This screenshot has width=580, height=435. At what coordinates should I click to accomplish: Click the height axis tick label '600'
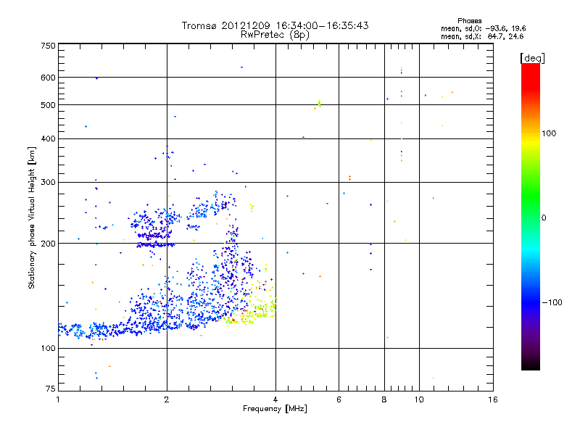tap(48, 78)
